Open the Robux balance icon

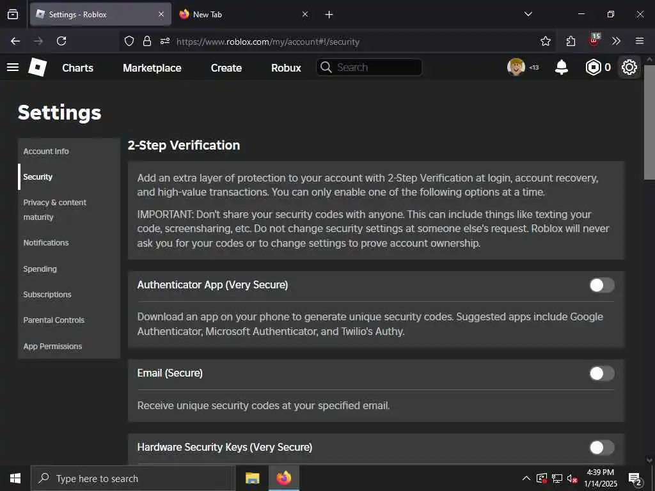(x=593, y=67)
